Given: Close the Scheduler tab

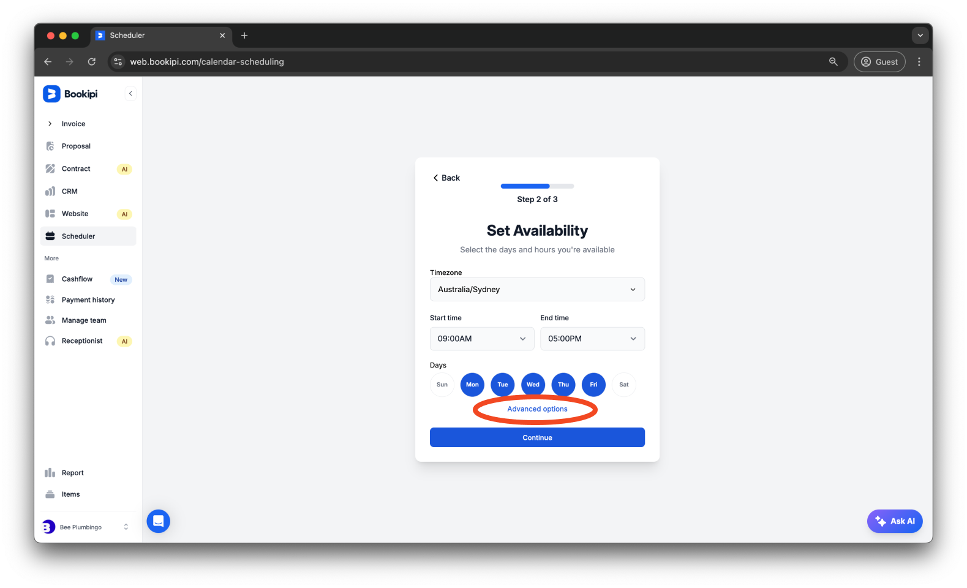Looking at the screenshot, I should pos(222,36).
